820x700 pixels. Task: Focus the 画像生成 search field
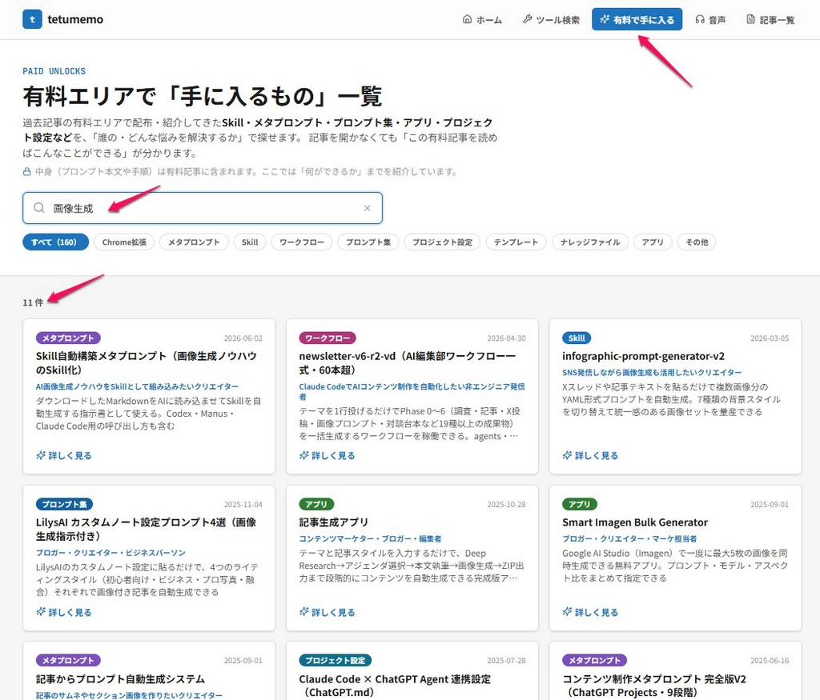click(x=203, y=208)
